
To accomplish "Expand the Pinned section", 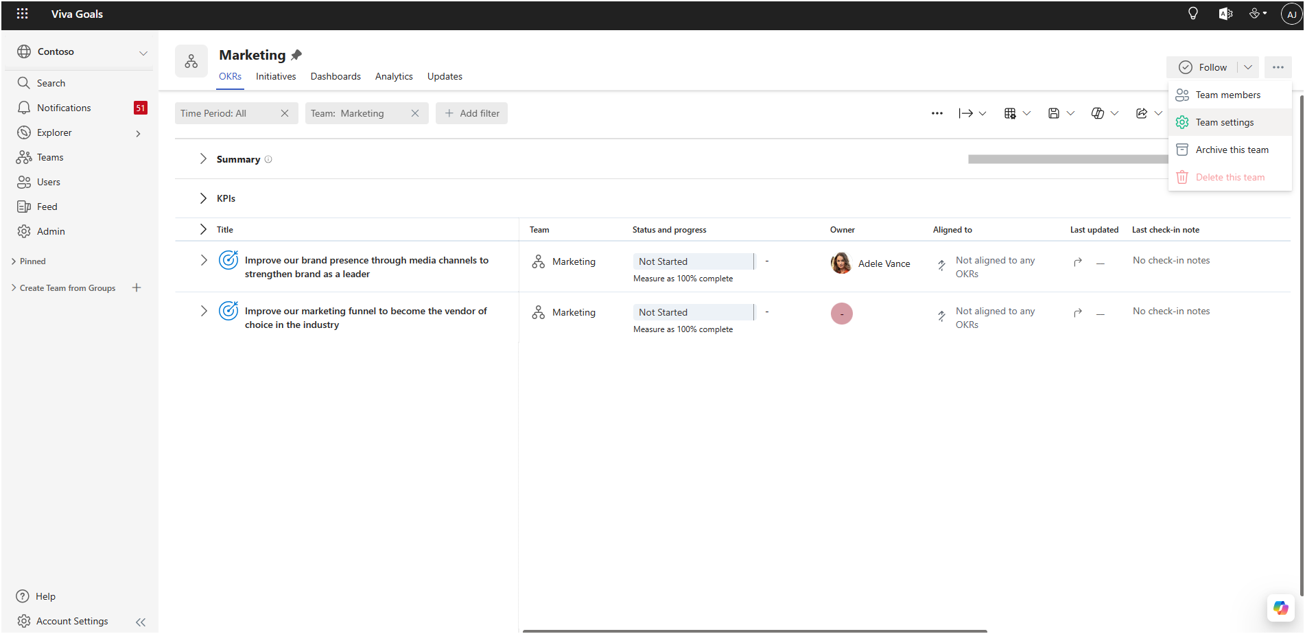I will point(14,261).
